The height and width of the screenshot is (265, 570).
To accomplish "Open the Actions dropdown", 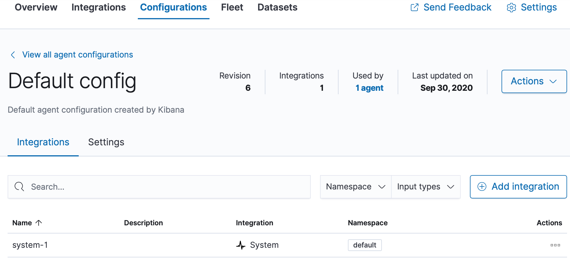I will tap(534, 81).
